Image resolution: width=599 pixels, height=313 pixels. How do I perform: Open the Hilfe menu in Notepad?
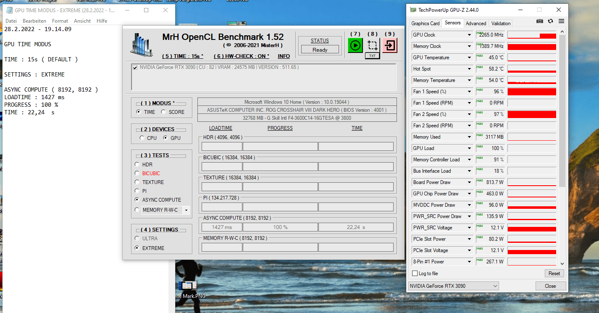[x=102, y=21]
